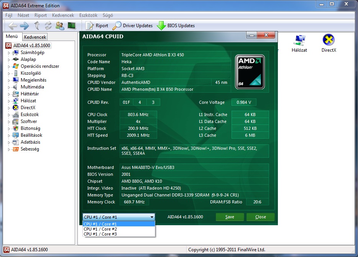Select DirectX icon in the tree
This screenshot has width=358, height=257.
[16, 108]
